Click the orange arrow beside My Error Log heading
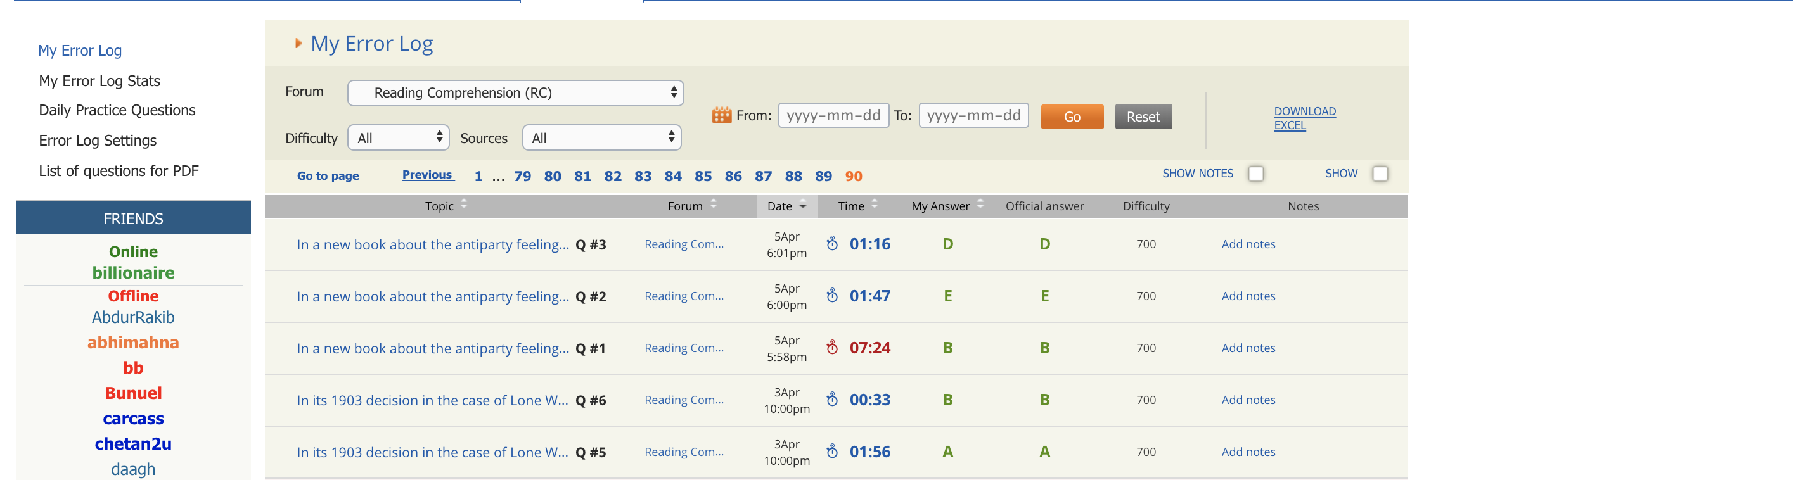 click(298, 44)
